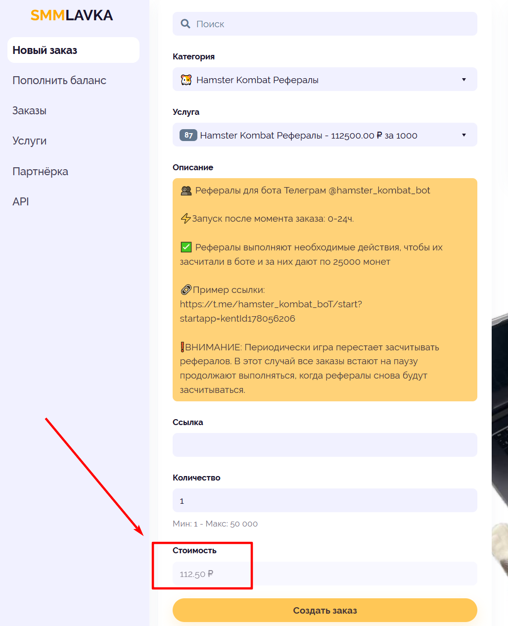Click the Ссылка input field

pyautogui.click(x=325, y=445)
